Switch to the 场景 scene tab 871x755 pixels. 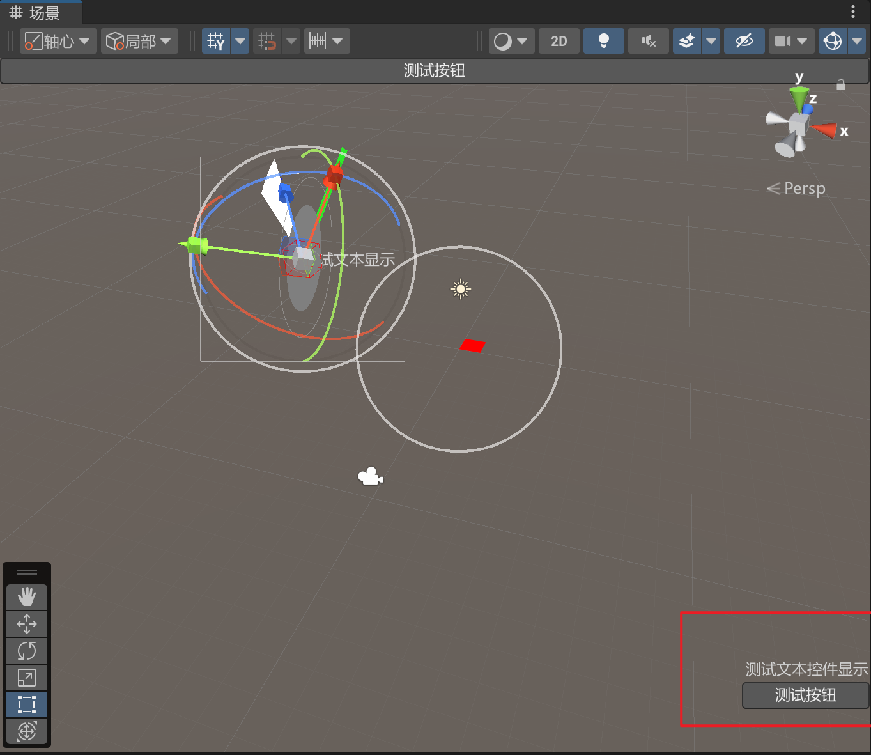(36, 13)
